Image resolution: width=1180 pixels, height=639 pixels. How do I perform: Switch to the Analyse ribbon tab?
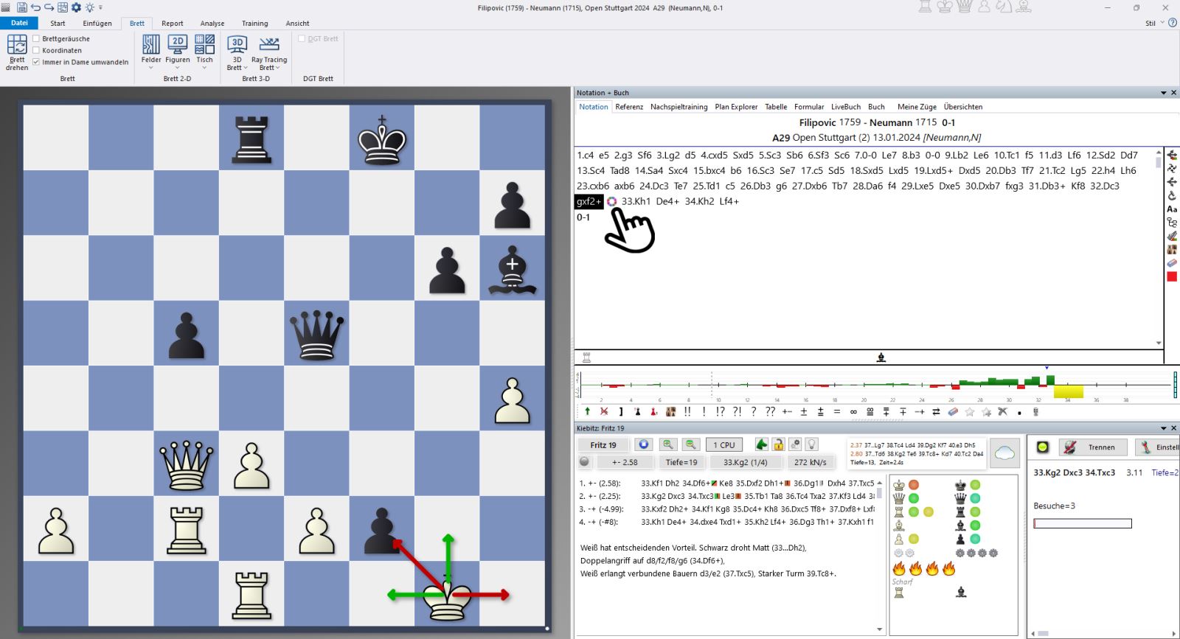pos(212,24)
